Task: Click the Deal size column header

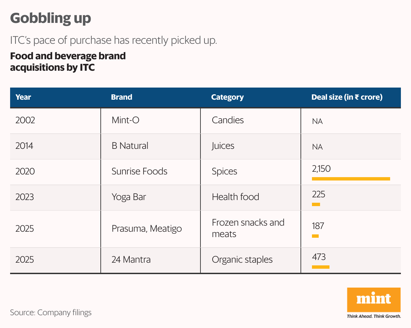Action: (x=347, y=97)
